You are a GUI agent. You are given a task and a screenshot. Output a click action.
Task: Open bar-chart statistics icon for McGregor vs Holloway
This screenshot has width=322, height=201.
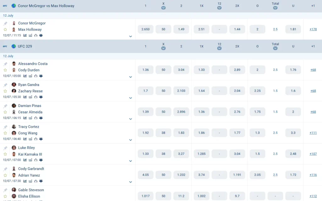coord(25,35)
